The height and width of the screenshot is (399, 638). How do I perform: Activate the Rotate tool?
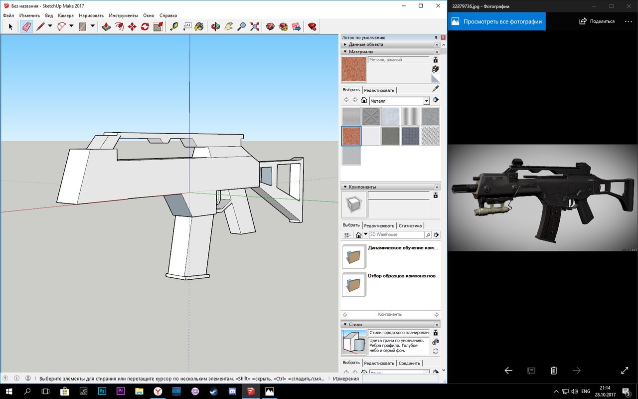pyautogui.click(x=145, y=26)
